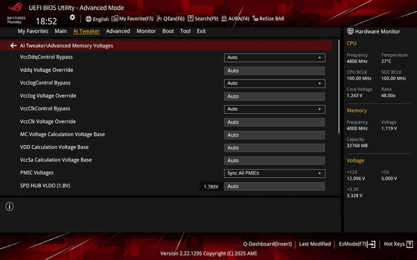Go to Exit tab
This screenshot has height=260, width=417.
tap(201, 31)
